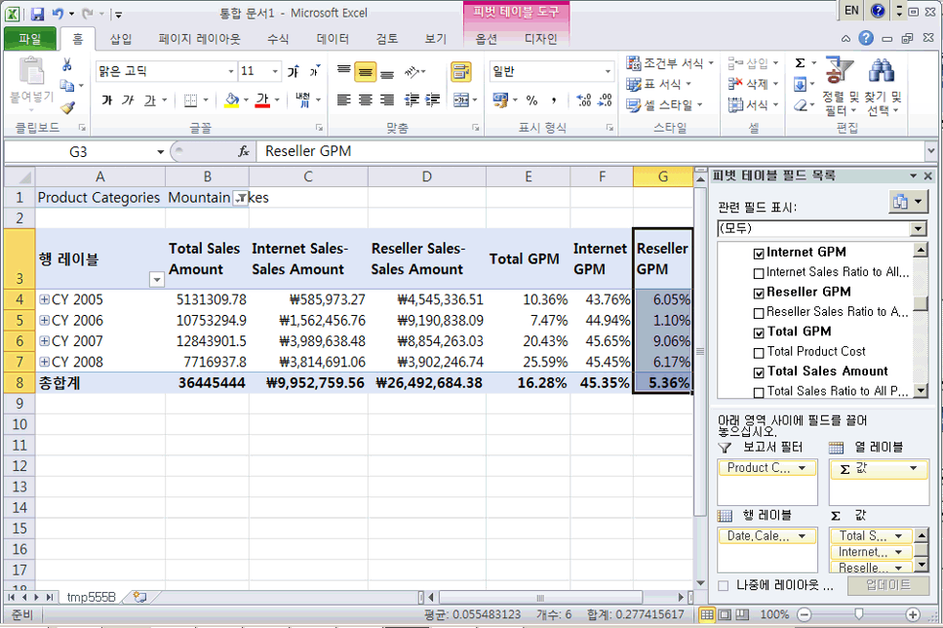Open the font name dropdown
This screenshot has width=943, height=628.
231,71
